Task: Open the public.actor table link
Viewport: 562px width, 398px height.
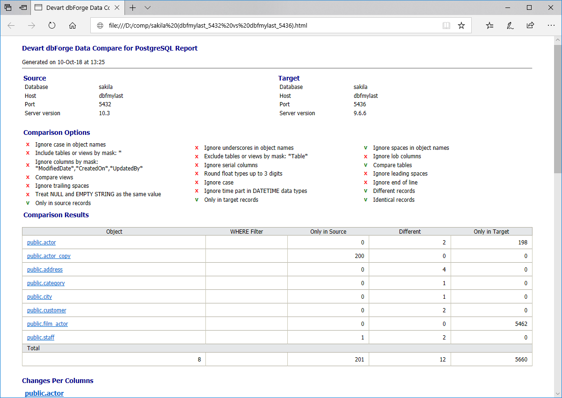Action: tap(42, 243)
